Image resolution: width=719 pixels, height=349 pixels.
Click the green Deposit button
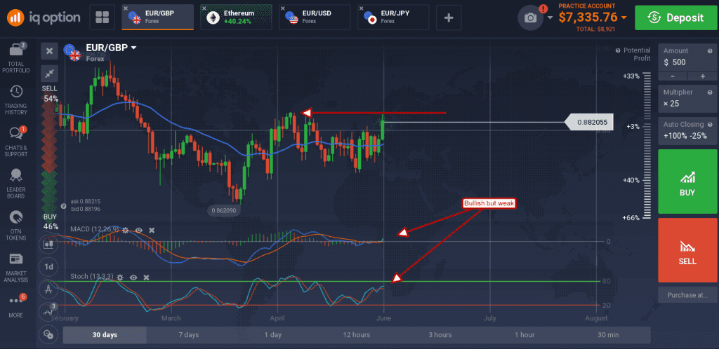coord(675,18)
